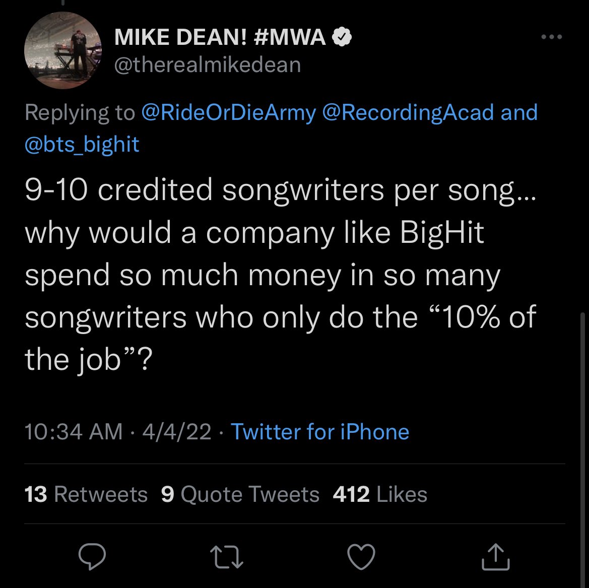Tap the retweet arrows icon
The image size is (589, 588).
(x=227, y=557)
